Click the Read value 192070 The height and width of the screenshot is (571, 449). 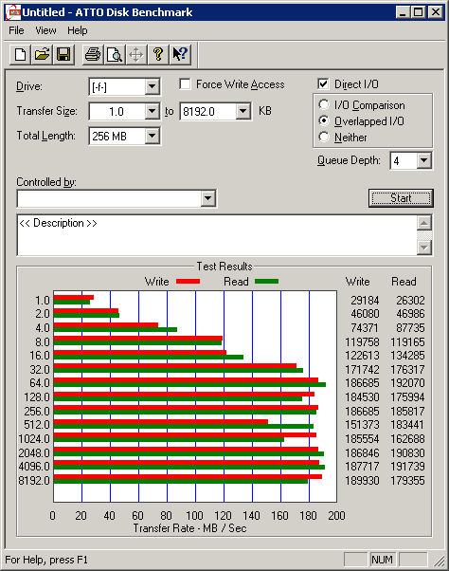click(407, 383)
